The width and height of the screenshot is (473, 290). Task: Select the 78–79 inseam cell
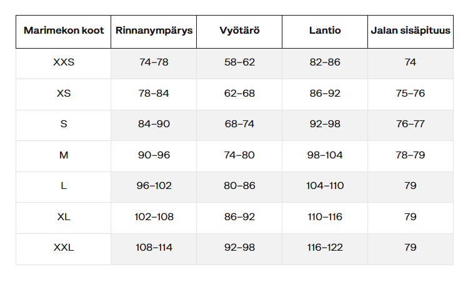click(410, 155)
